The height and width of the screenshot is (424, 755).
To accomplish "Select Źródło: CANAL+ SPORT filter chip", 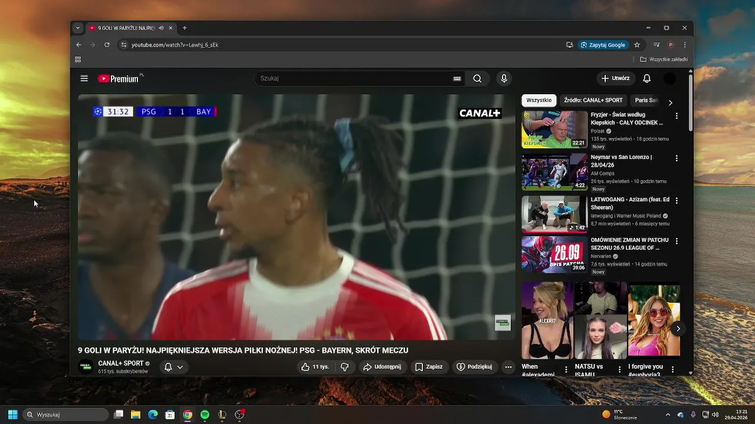I will [x=593, y=101].
